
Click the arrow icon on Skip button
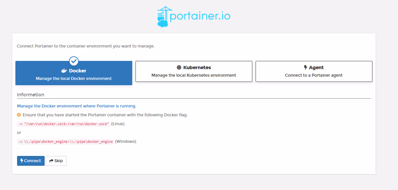(51, 161)
